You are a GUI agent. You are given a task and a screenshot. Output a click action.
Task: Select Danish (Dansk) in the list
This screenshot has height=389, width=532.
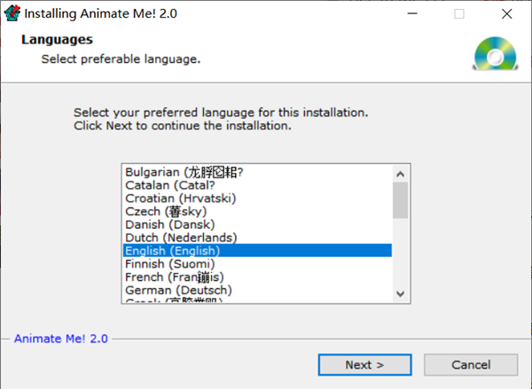coord(168,225)
